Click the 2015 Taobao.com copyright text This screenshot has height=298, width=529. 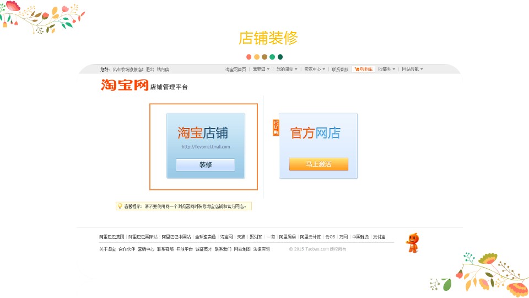tap(317, 249)
